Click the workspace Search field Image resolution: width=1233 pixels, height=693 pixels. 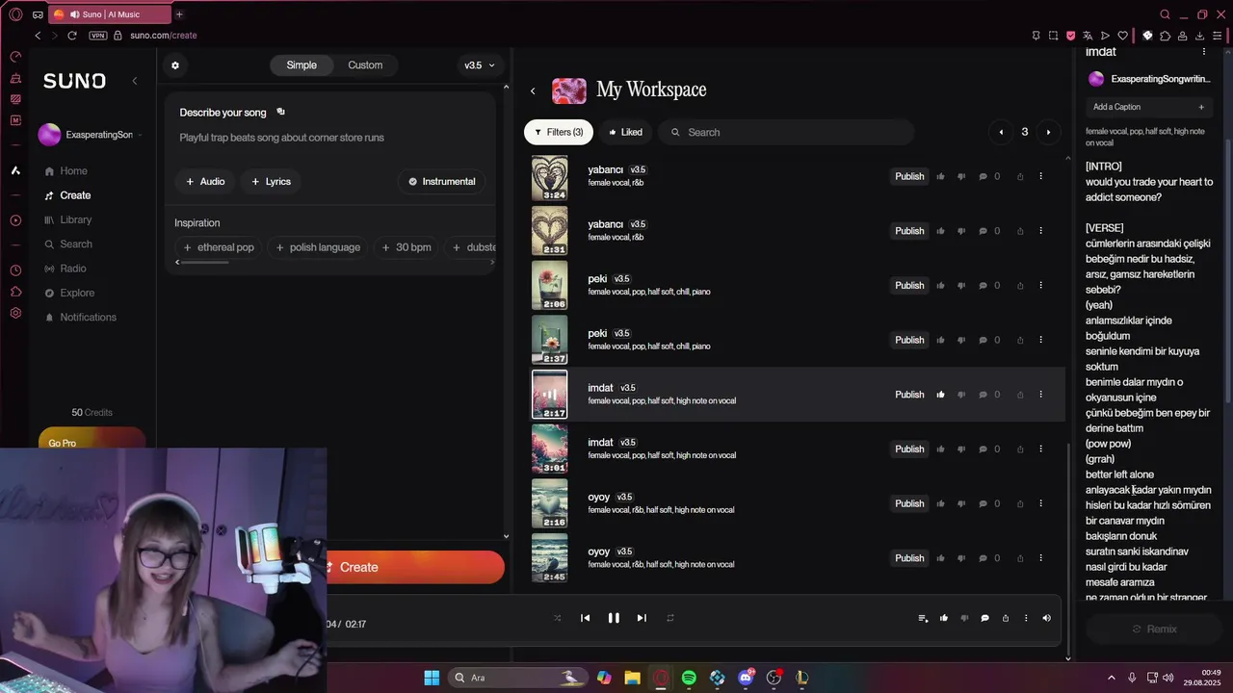[786, 132]
